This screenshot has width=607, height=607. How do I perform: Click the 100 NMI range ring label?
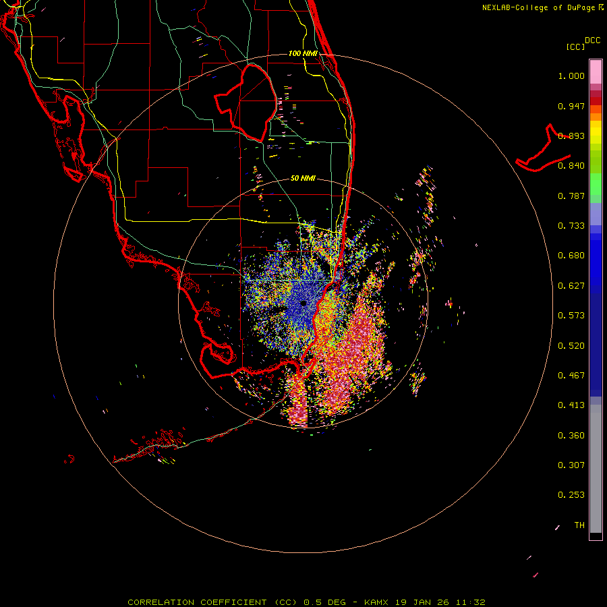coord(303,53)
